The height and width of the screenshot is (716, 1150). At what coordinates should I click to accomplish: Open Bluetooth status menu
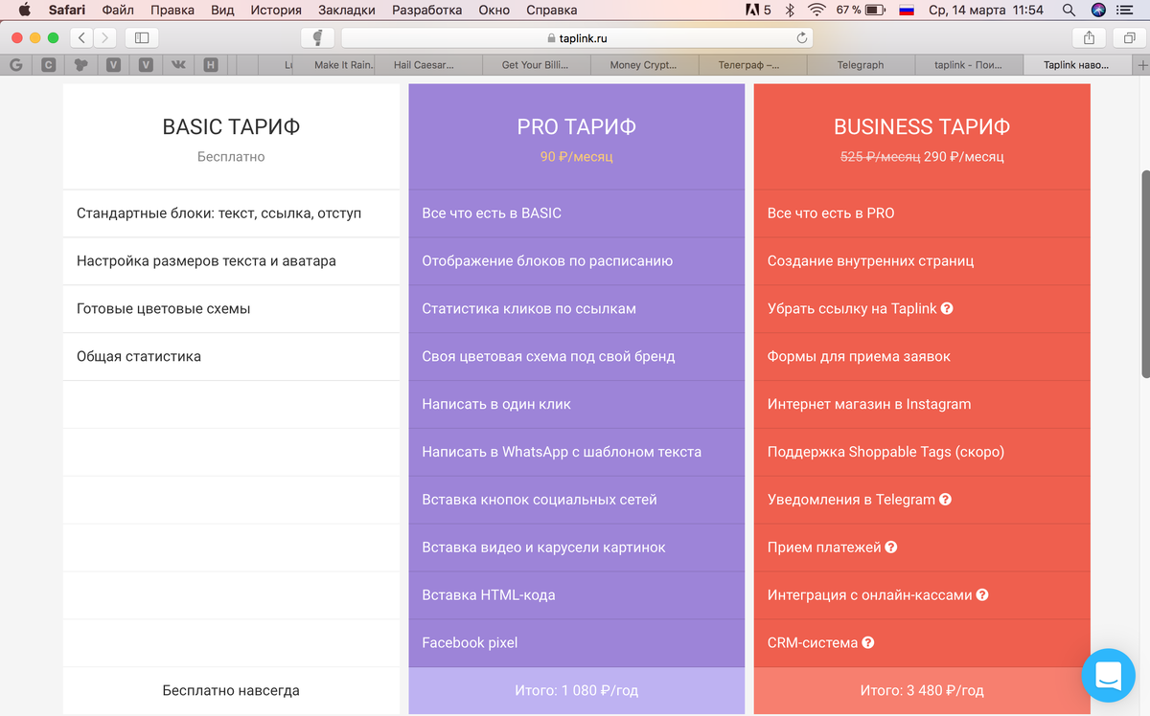click(790, 11)
